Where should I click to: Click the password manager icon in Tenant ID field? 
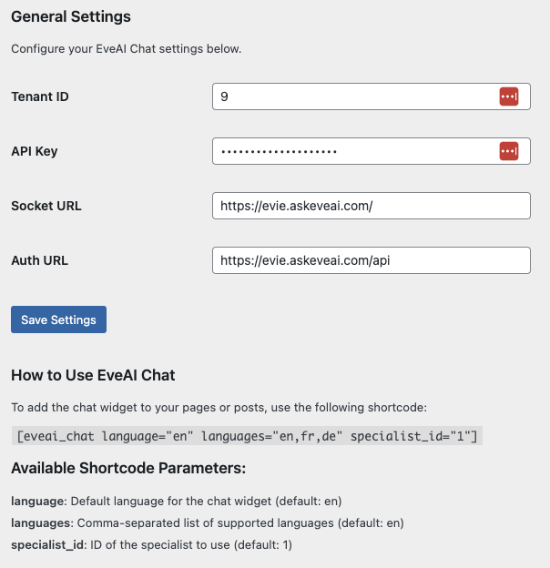coord(508,96)
